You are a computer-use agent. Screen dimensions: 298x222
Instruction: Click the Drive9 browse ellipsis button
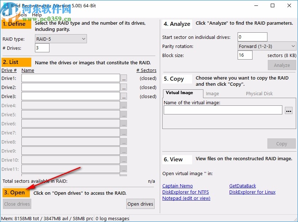click(x=124, y=151)
